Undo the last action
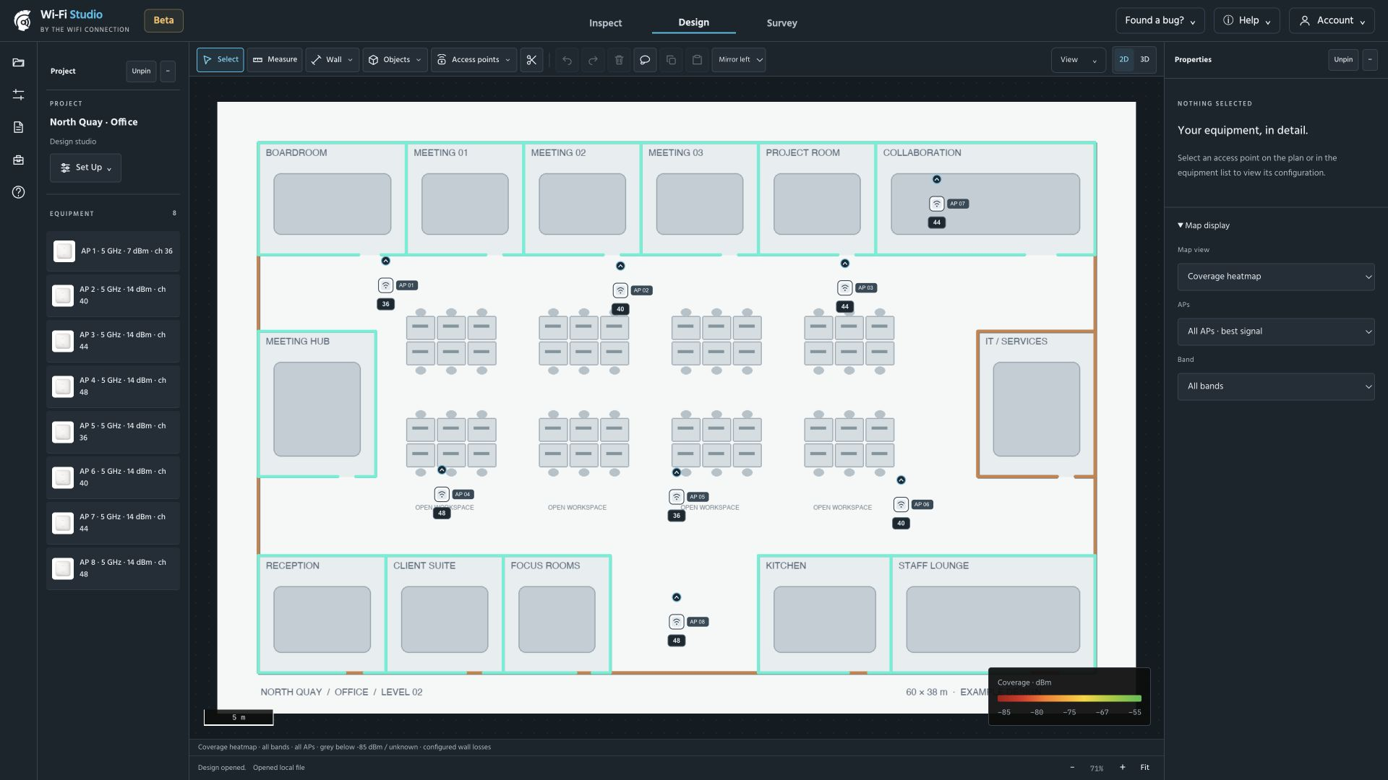 pos(567,60)
